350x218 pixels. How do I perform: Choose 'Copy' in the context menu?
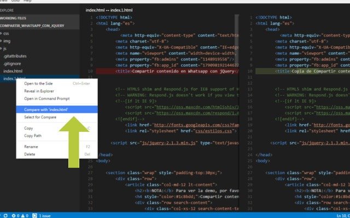point(57,128)
